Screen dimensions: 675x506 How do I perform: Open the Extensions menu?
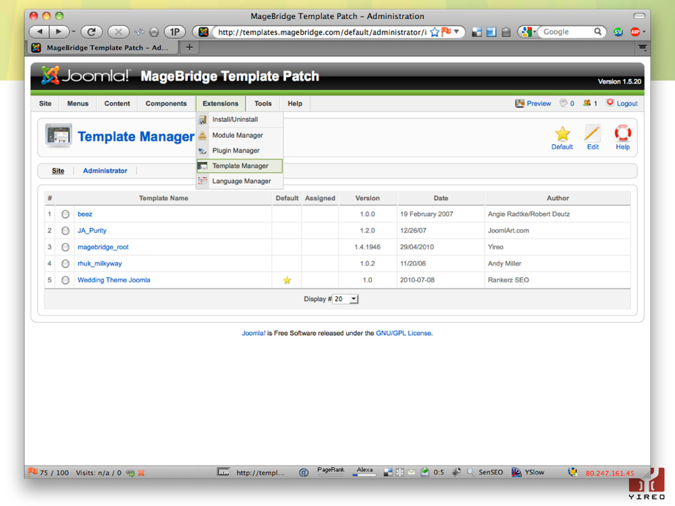[x=221, y=104]
